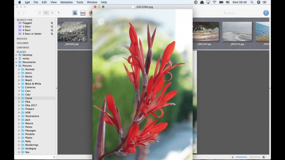
Task: Open the Metadata menu
Action: tap(66, 2)
